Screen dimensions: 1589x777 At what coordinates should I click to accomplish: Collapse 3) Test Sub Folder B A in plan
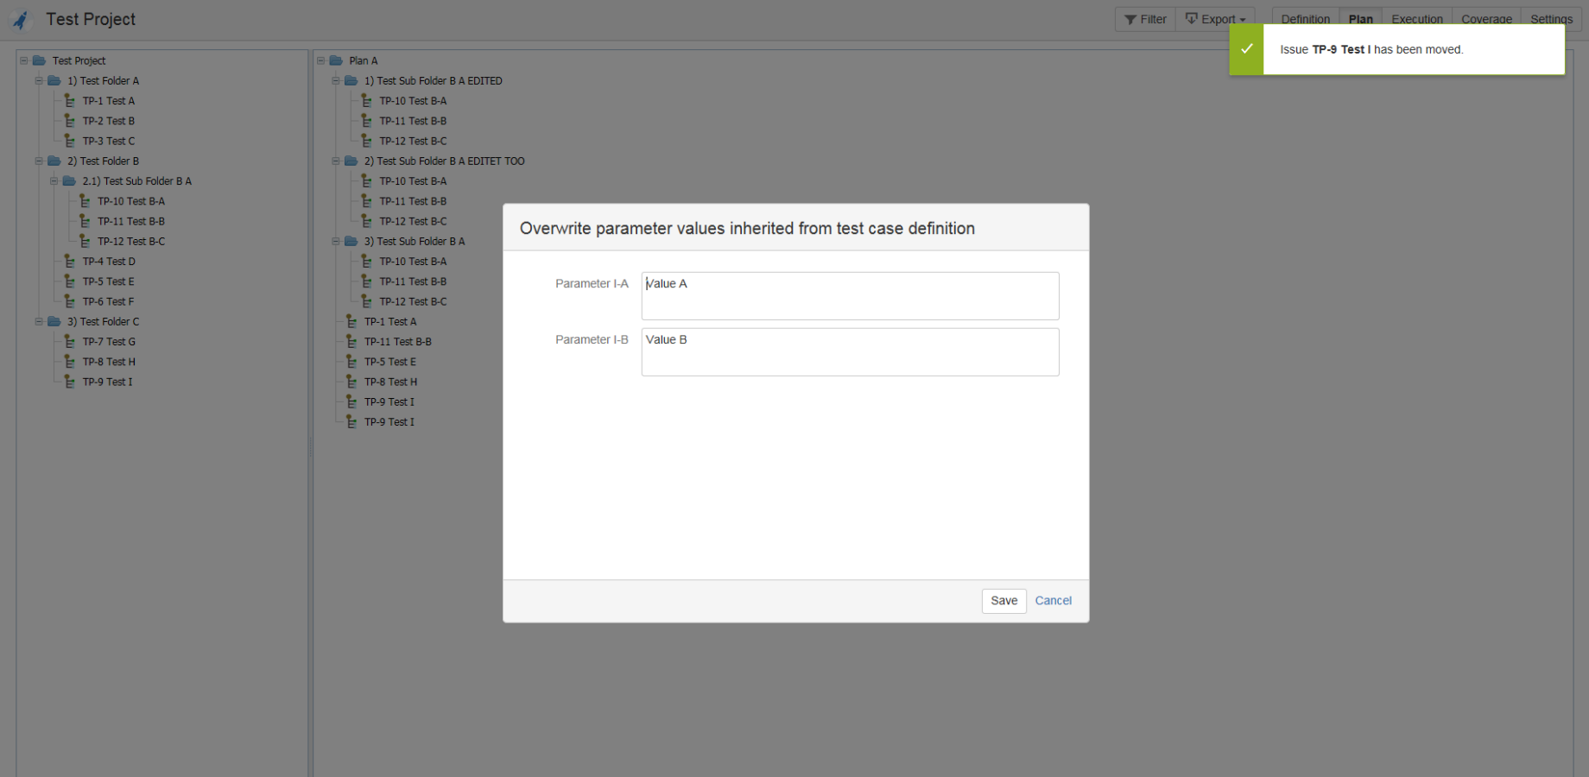336,241
